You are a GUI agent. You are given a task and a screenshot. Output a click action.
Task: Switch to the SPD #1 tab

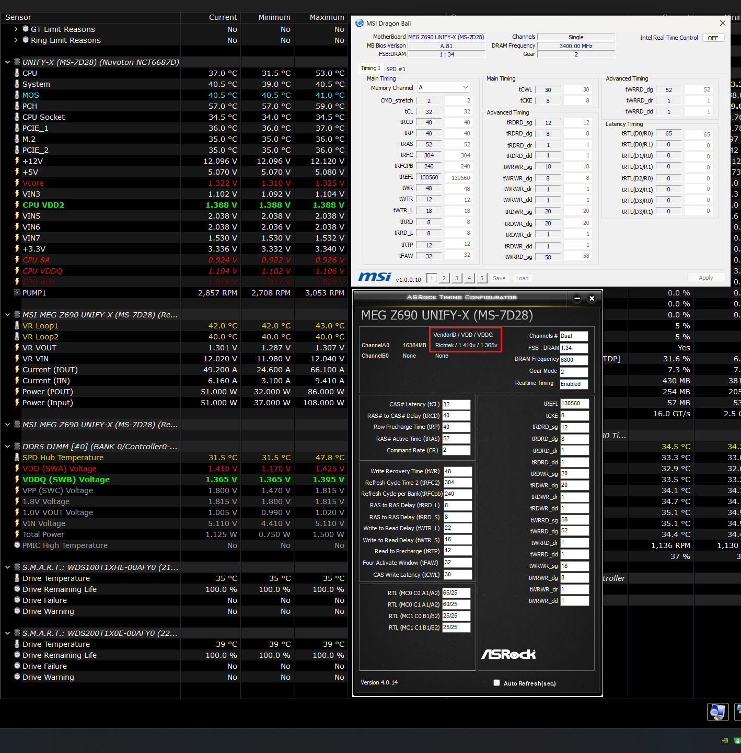[x=396, y=69]
